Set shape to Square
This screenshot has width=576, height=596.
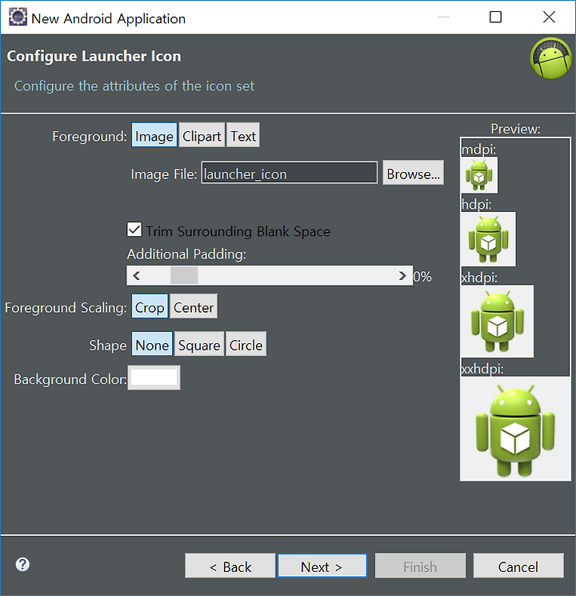click(x=199, y=345)
